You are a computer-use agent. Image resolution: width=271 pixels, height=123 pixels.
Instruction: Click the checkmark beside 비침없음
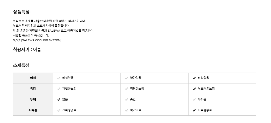point(194,78)
